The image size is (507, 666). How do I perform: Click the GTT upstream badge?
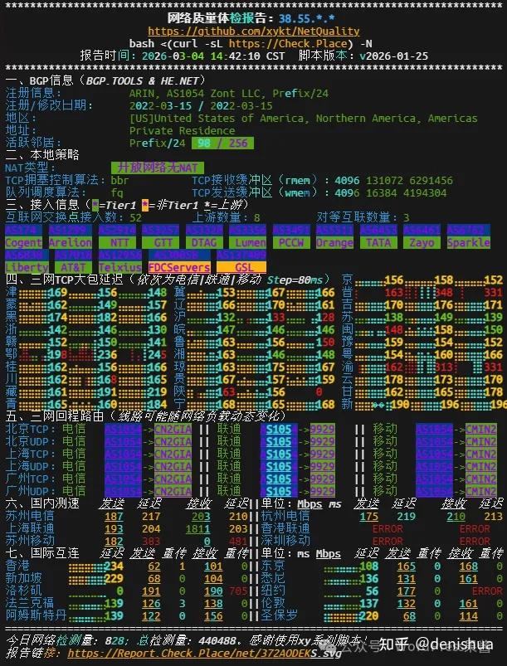tap(160, 242)
